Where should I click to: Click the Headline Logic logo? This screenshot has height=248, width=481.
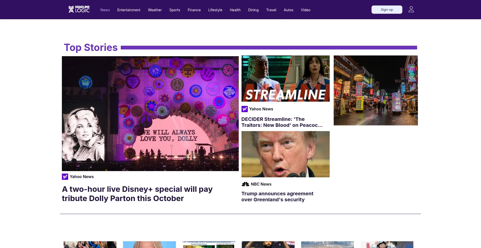[x=79, y=9]
